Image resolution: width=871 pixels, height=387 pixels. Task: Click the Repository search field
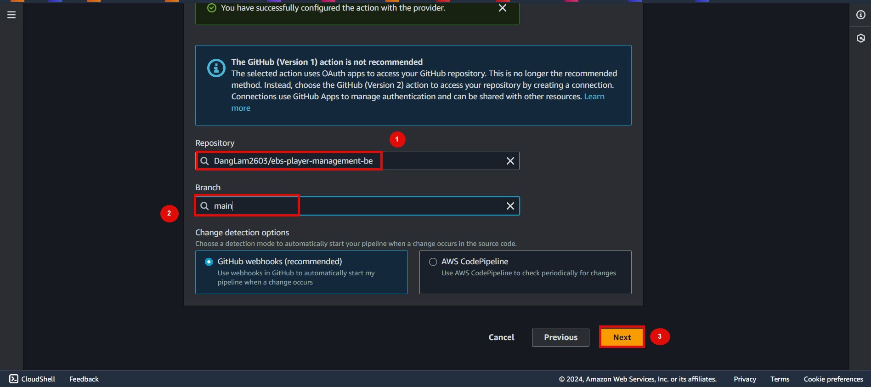pos(357,161)
